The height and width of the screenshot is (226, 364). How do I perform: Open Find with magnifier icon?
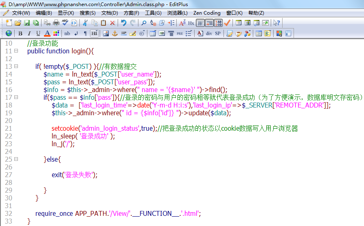(x=144, y=23)
